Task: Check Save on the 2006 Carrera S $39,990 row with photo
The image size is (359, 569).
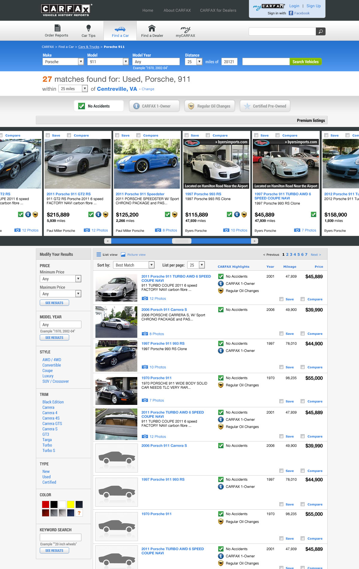Action: tap(281, 334)
